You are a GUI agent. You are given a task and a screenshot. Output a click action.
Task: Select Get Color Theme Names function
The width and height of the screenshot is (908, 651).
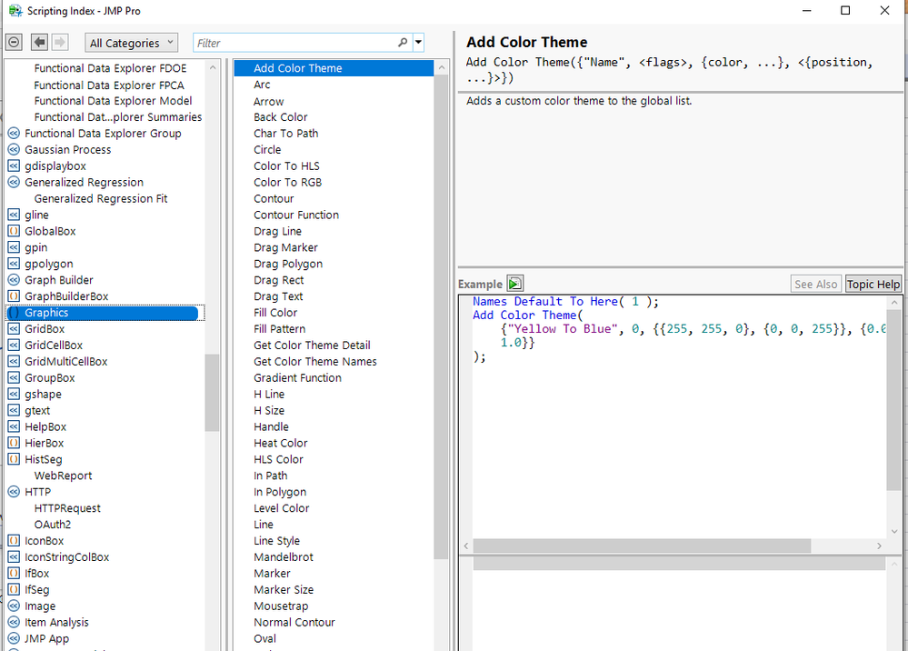click(x=315, y=361)
